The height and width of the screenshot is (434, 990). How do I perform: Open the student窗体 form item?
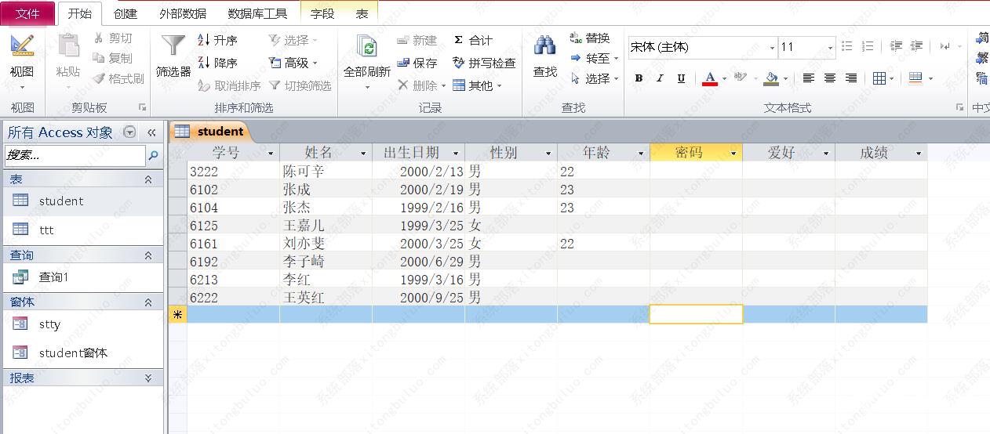(82, 353)
